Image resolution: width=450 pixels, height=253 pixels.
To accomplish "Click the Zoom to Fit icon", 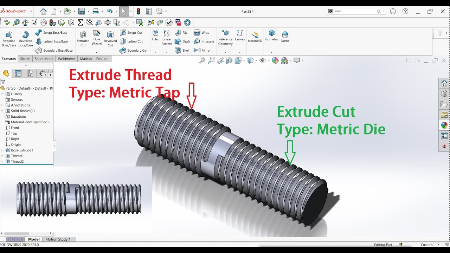I will coord(202,60).
